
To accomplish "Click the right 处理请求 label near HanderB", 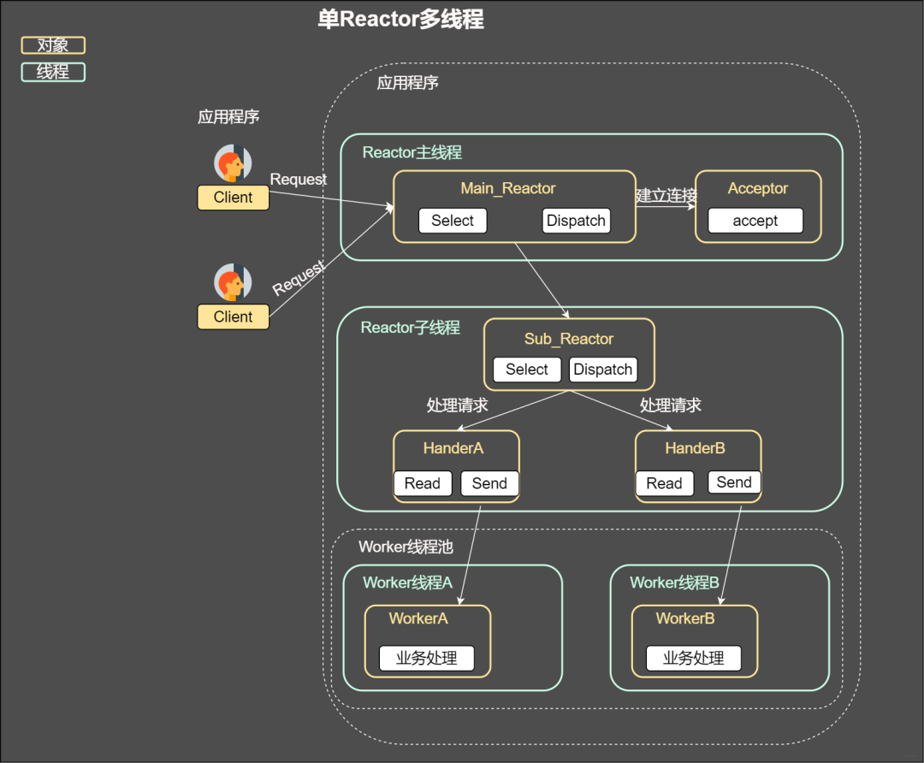I will click(671, 405).
